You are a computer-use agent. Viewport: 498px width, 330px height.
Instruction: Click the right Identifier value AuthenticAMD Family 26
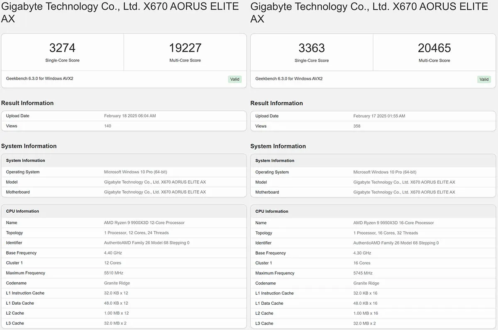click(x=396, y=243)
